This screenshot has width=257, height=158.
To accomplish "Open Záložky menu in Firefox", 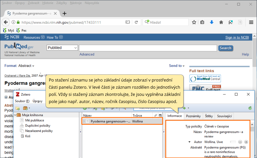I will 62,3.
